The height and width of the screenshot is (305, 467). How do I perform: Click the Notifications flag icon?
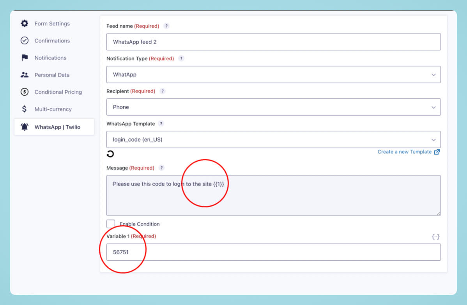coord(25,58)
